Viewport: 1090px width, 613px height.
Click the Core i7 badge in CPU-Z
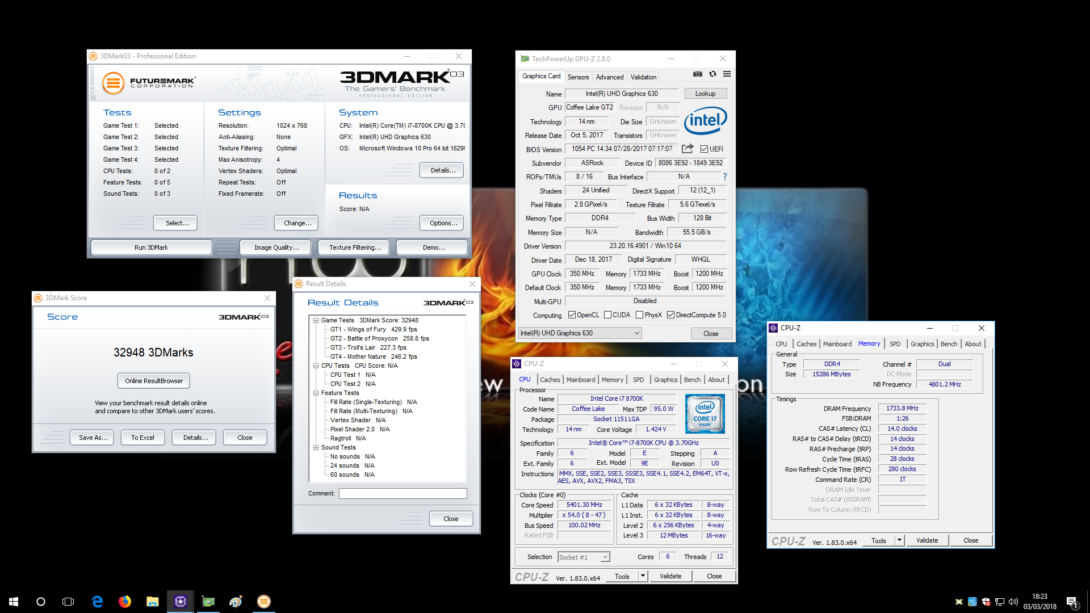coord(705,414)
